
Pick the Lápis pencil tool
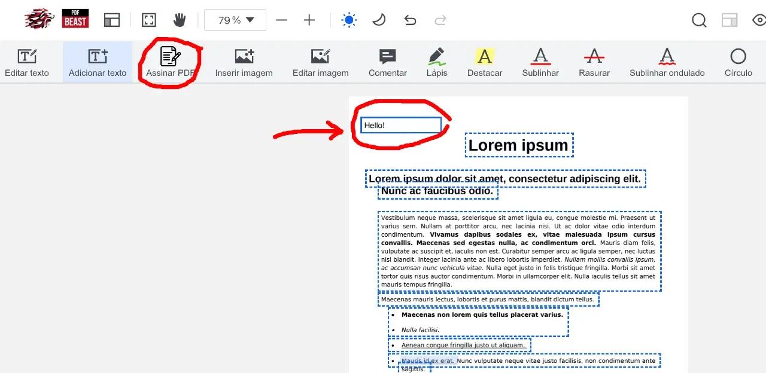click(x=437, y=62)
